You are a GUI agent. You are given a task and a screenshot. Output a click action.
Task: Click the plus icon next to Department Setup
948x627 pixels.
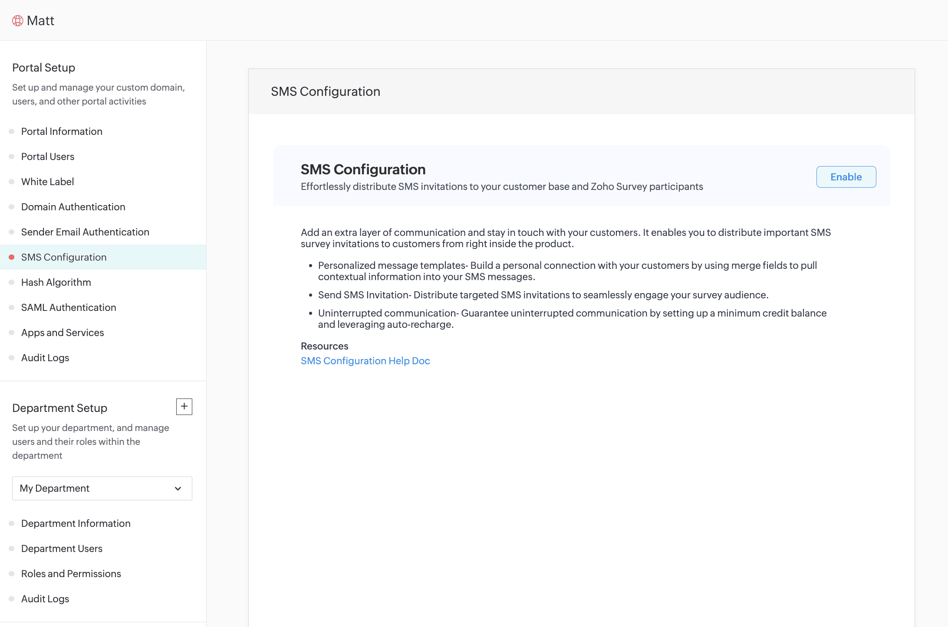tap(184, 406)
